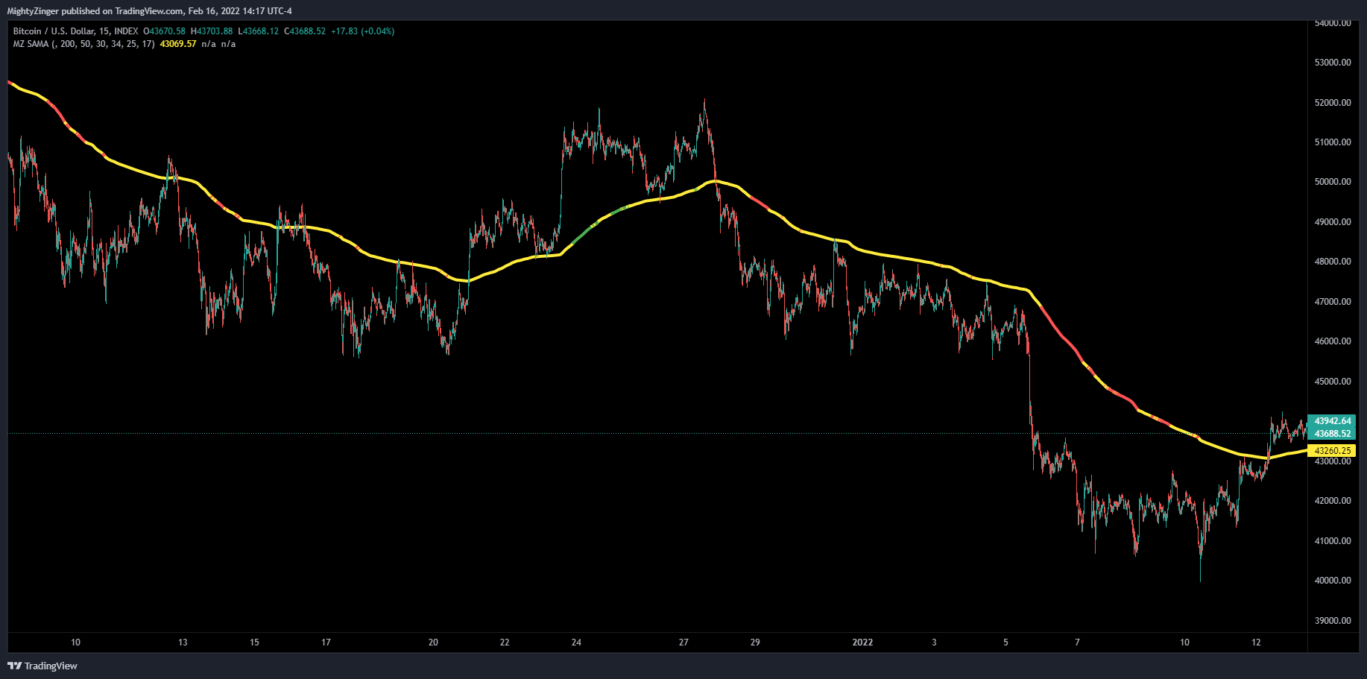
Task: Click the low value L43668.12
Action: tap(259, 31)
